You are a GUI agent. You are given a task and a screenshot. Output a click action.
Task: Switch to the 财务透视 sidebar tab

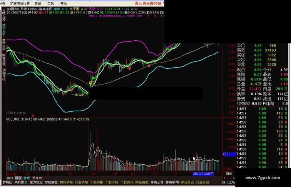tap(4, 60)
